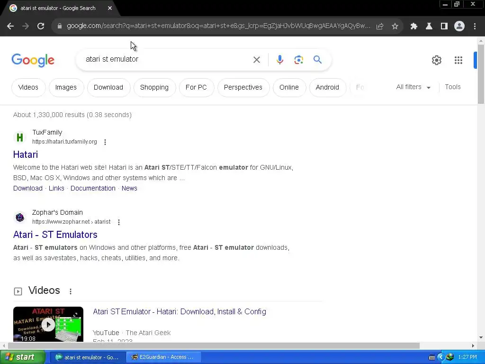The width and height of the screenshot is (485, 364).
Task: Play the Atari ST Hatari video thumbnail
Action: 48,324
